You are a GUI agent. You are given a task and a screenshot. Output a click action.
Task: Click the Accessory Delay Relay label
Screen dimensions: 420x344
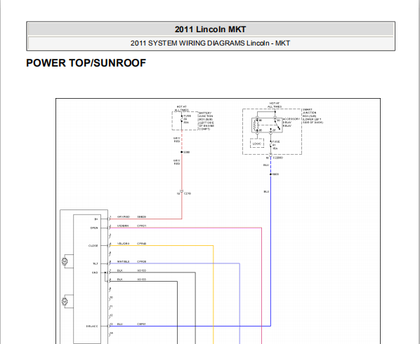(x=291, y=122)
